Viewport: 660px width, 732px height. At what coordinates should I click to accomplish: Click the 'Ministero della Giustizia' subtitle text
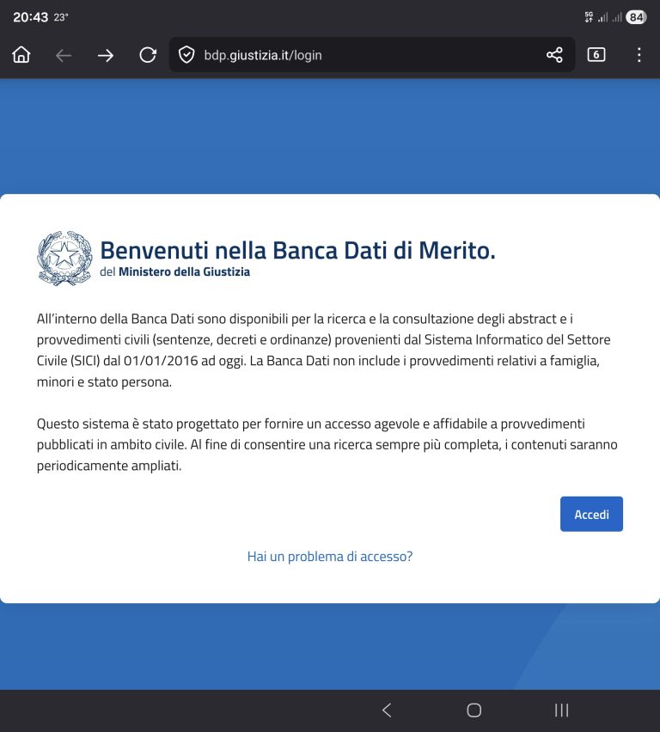click(x=184, y=271)
